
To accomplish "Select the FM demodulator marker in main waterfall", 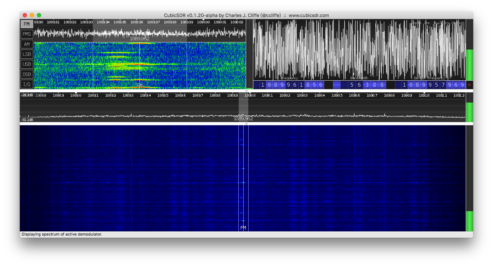I will [243, 228].
